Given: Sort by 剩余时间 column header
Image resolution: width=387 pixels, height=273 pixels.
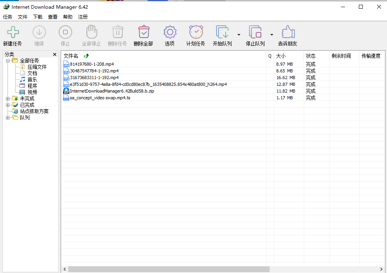Looking at the screenshot, I should pyautogui.click(x=344, y=56).
